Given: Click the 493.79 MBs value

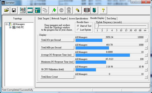Looking at the screenshot, I should click(x=109, y=45).
